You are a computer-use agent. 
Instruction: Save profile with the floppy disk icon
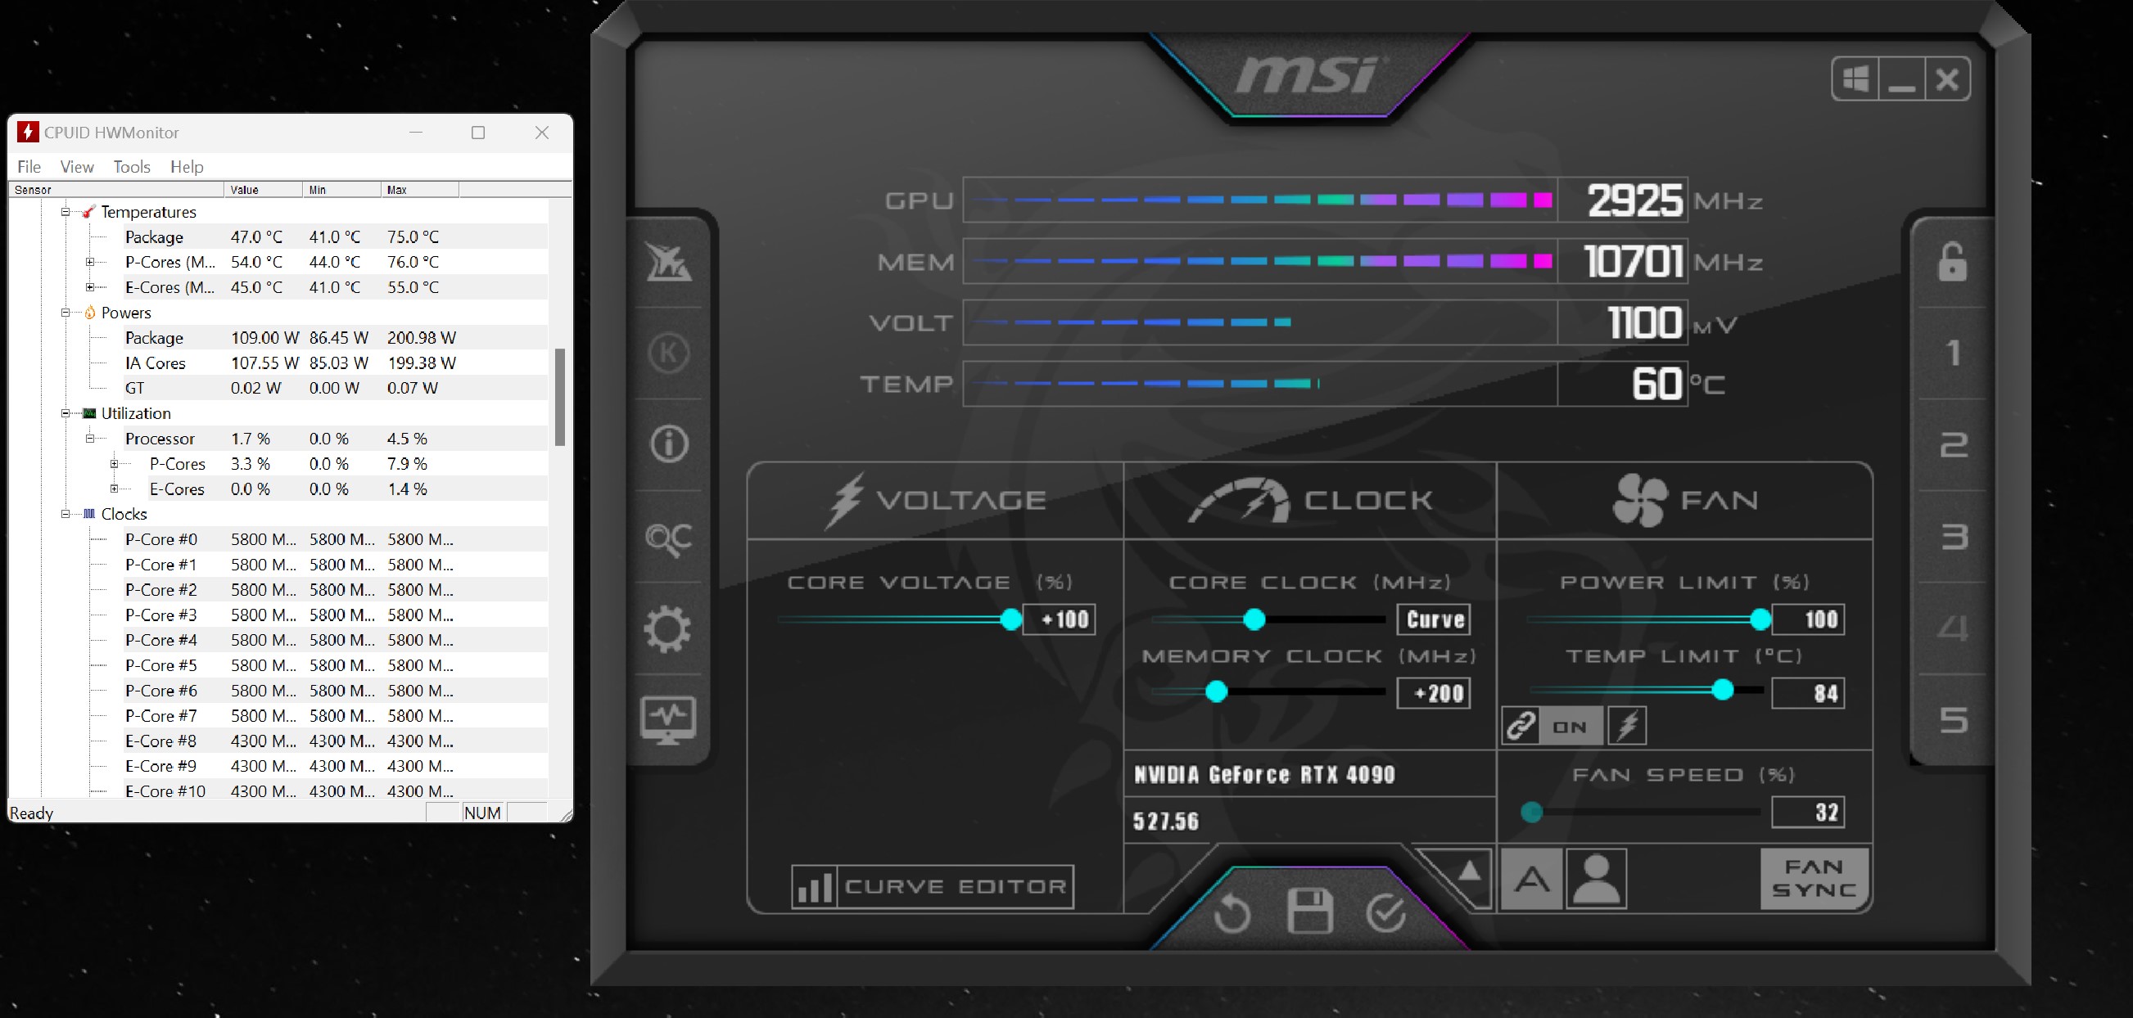pos(1310,912)
